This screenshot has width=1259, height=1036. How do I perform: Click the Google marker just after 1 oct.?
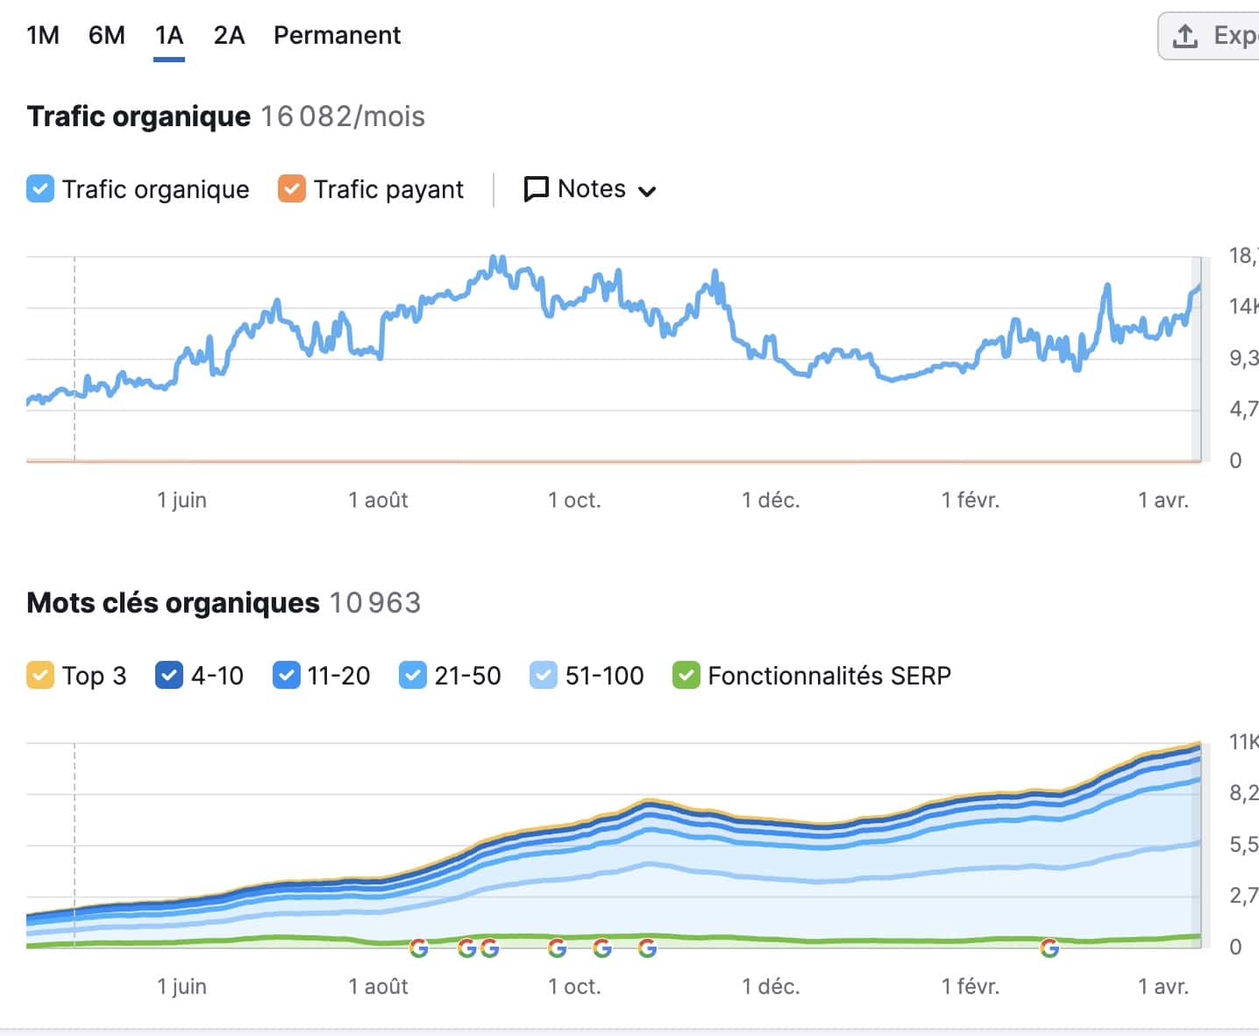601,947
